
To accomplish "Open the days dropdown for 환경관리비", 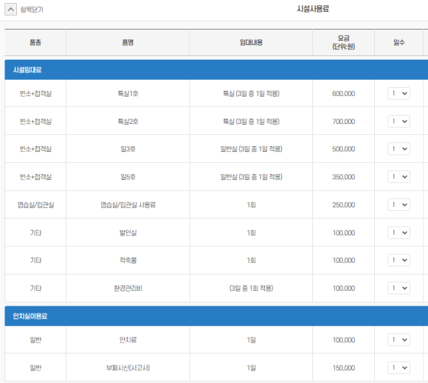I will 398,288.
